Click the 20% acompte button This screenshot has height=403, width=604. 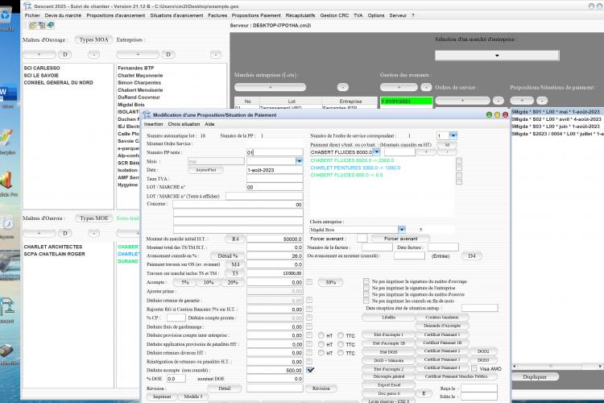coord(233,282)
